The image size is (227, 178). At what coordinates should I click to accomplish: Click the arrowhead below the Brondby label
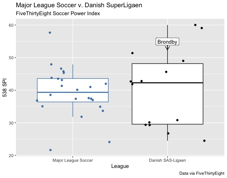click(167, 48)
